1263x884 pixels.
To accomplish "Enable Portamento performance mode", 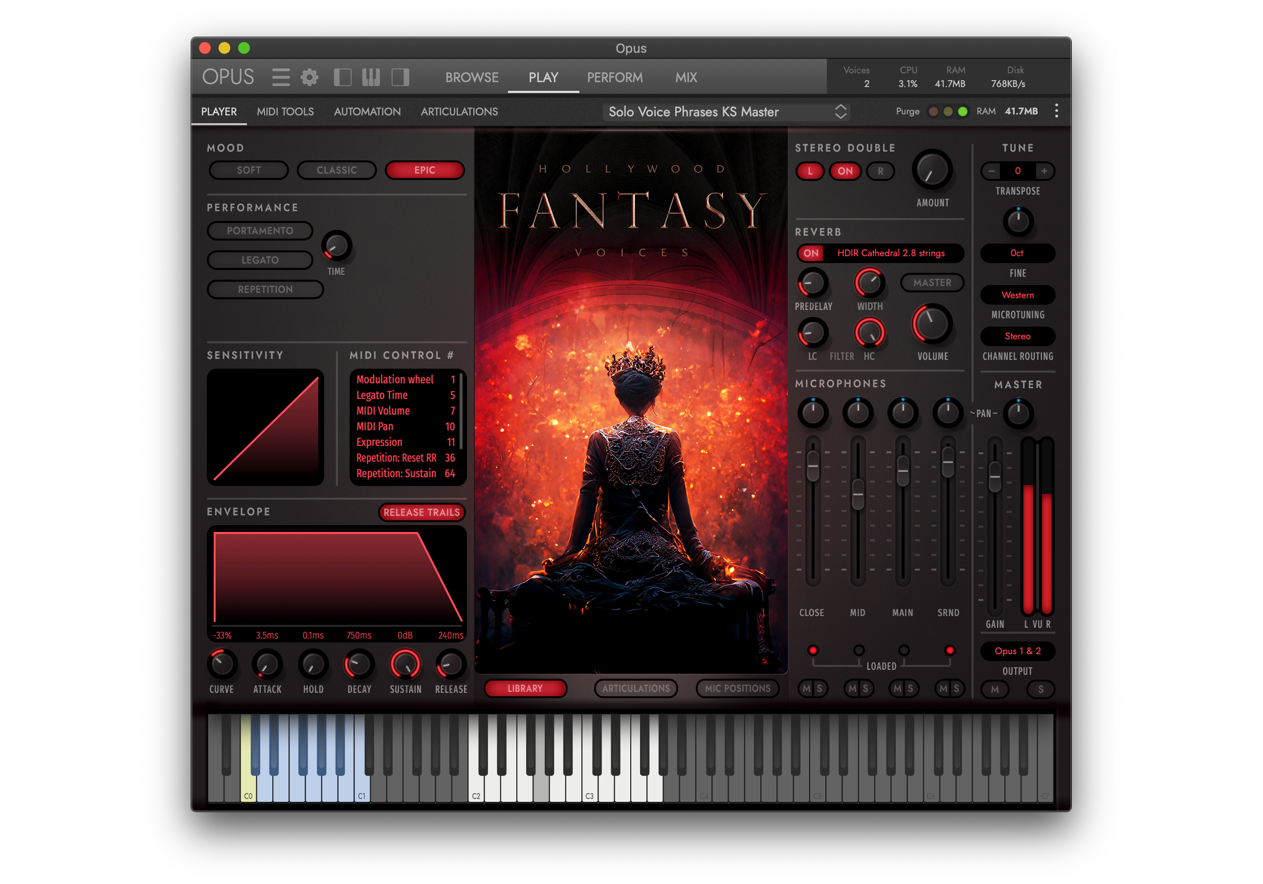I will click(x=260, y=231).
